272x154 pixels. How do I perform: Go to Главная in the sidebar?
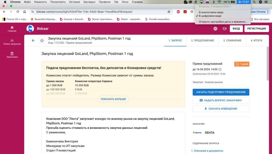tap(12, 29)
